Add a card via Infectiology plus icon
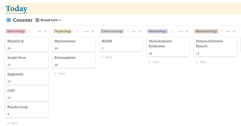This screenshot has width=241, height=126. point(45,31)
